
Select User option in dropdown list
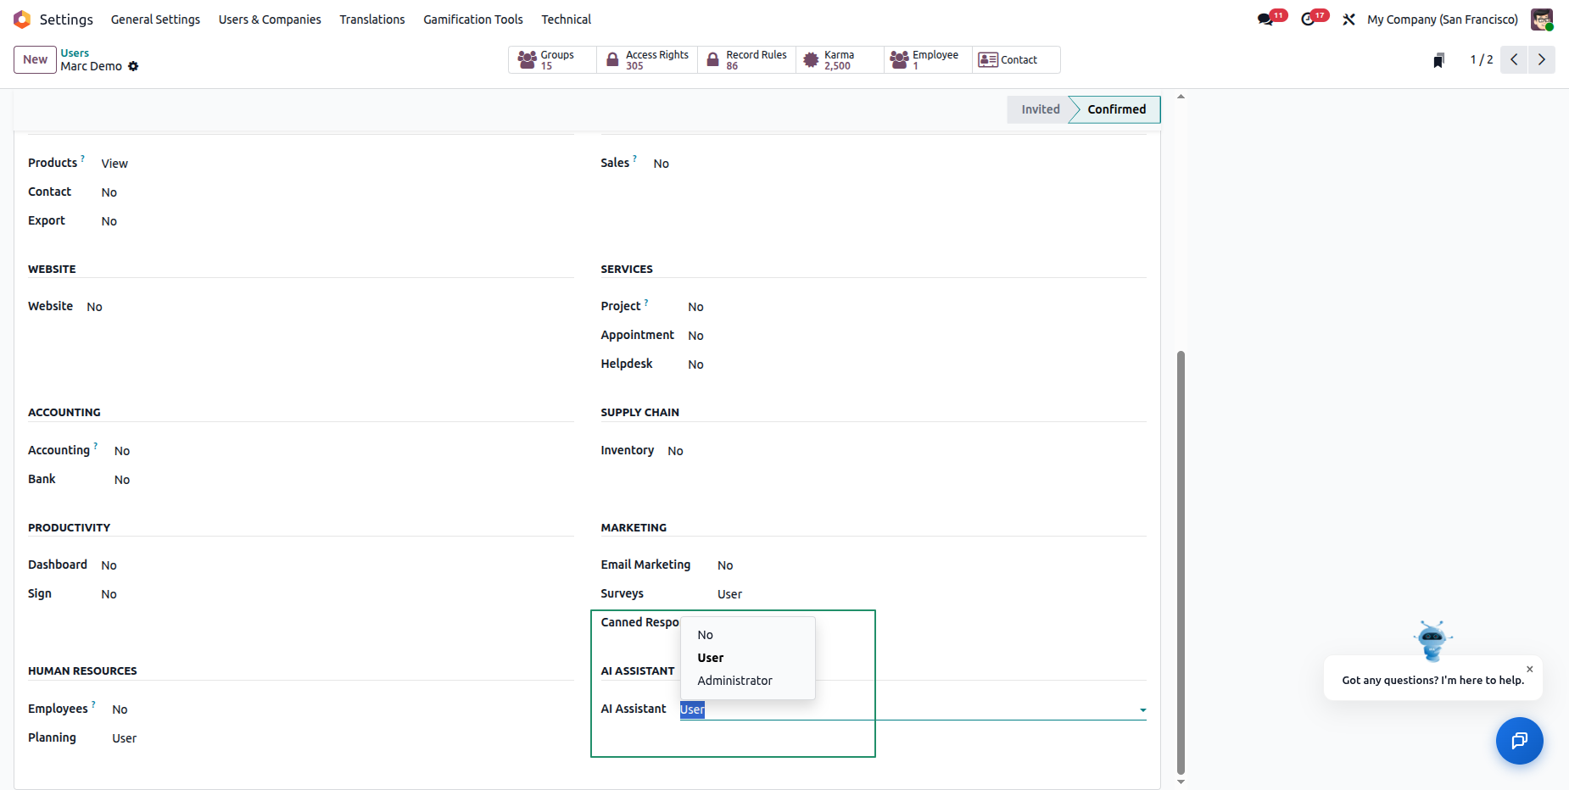747,658
